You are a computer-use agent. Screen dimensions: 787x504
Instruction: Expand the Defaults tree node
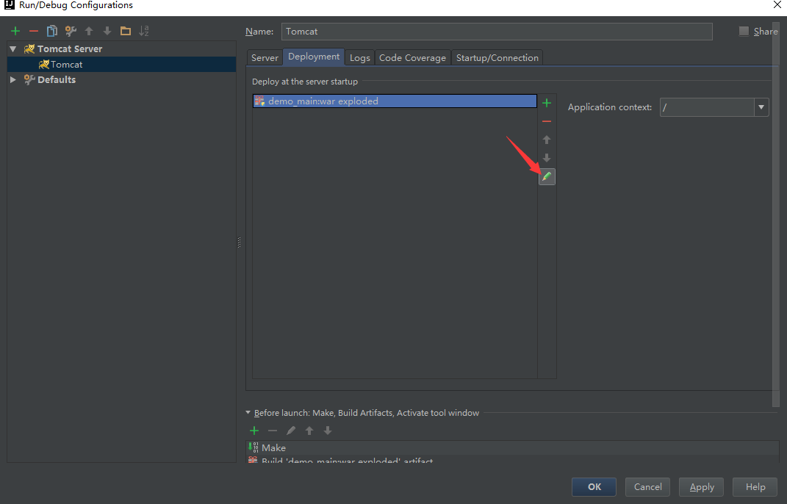pos(13,79)
